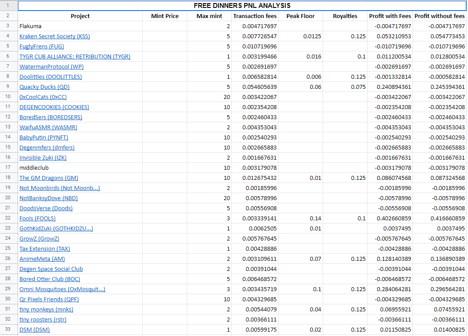Image resolution: width=468 pixels, height=336 pixels.
Task: Select the Transaction fees header cell
Action: (255, 16)
